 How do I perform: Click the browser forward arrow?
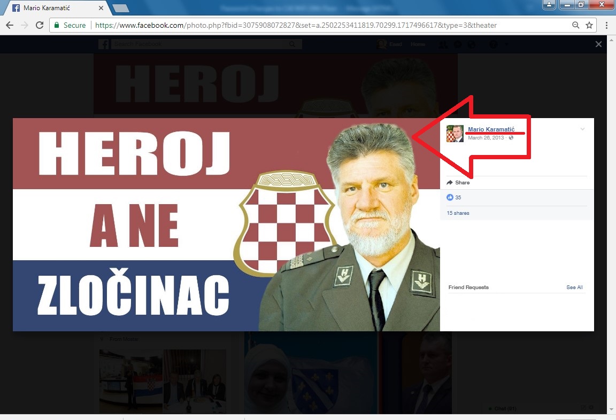click(x=25, y=25)
